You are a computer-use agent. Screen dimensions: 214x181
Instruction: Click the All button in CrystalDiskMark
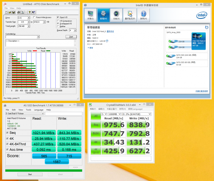(96, 116)
